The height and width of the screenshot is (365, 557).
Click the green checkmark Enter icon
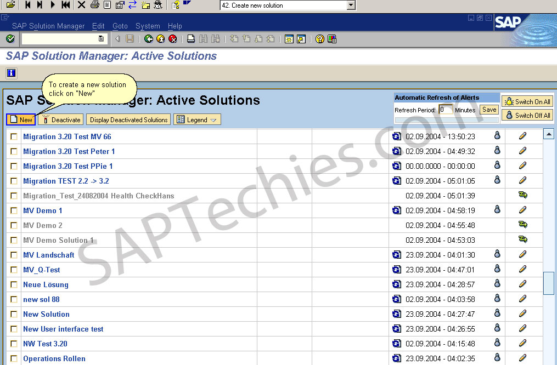click(10, 39)
